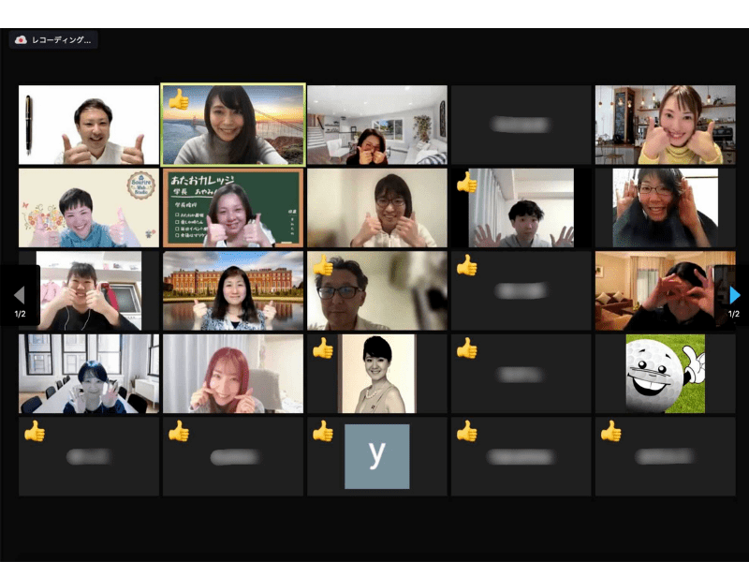Select the floral Sourire Web Studio tile
749x562 pixels.
click(89, 207)
